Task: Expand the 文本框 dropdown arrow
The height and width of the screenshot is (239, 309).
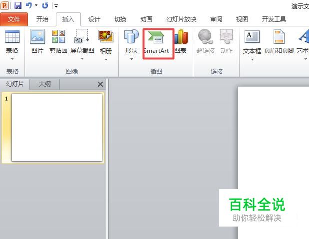Action: 252,59
